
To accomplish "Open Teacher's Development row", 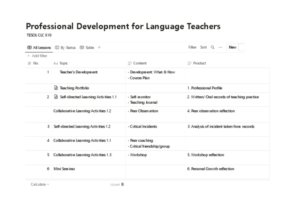I will (78, 72).
